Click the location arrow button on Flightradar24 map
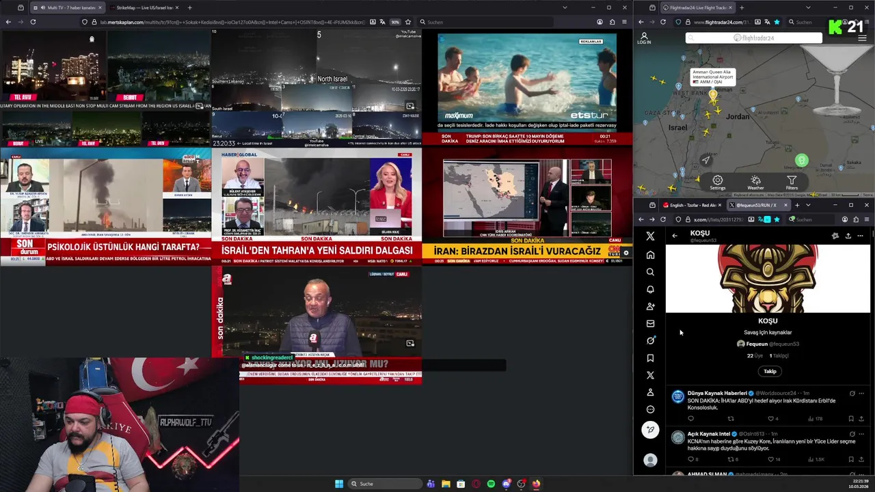The height and width of the screenshot is (492, 875). pyautogui.click(x=706, y=160)
